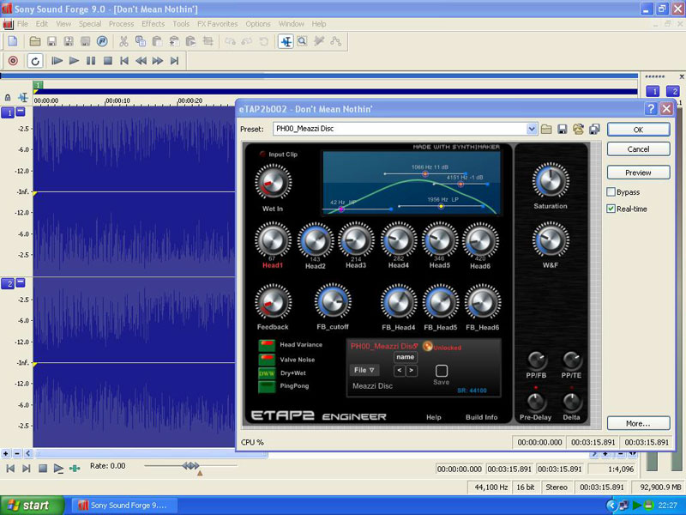Click the Saturation knob
Screen dimensions: 686x515
550,181
